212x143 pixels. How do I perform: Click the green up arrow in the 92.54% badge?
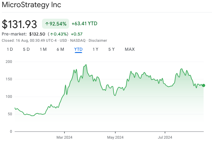pyautogui.click(x=47, y=24)
